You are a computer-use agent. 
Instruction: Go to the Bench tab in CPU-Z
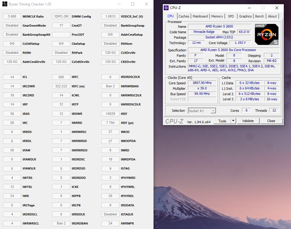[x=259, y=16]
